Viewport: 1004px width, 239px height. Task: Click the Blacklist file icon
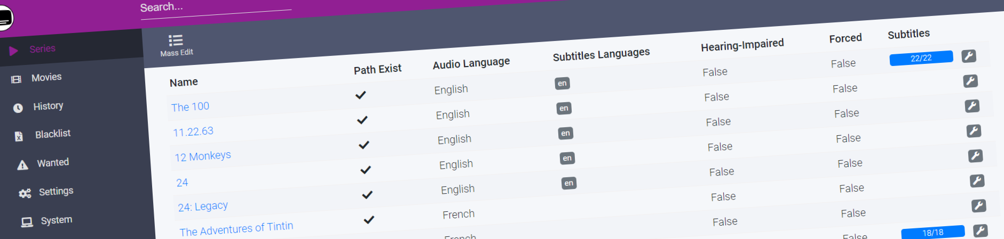(19, 136)
